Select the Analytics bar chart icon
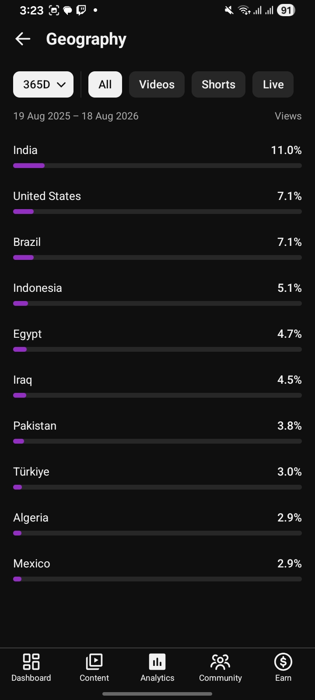This screenshot has height=700, width=315. coord(157,661)
